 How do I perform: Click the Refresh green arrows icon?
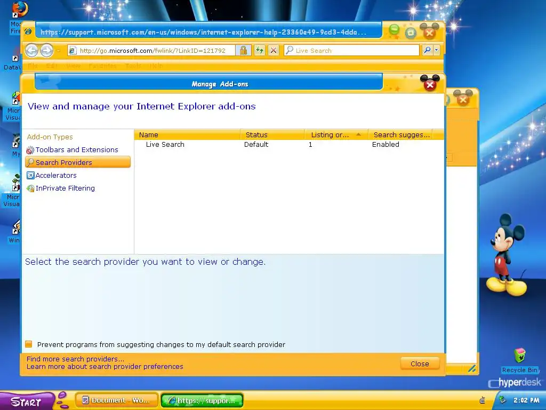[260, 51]
